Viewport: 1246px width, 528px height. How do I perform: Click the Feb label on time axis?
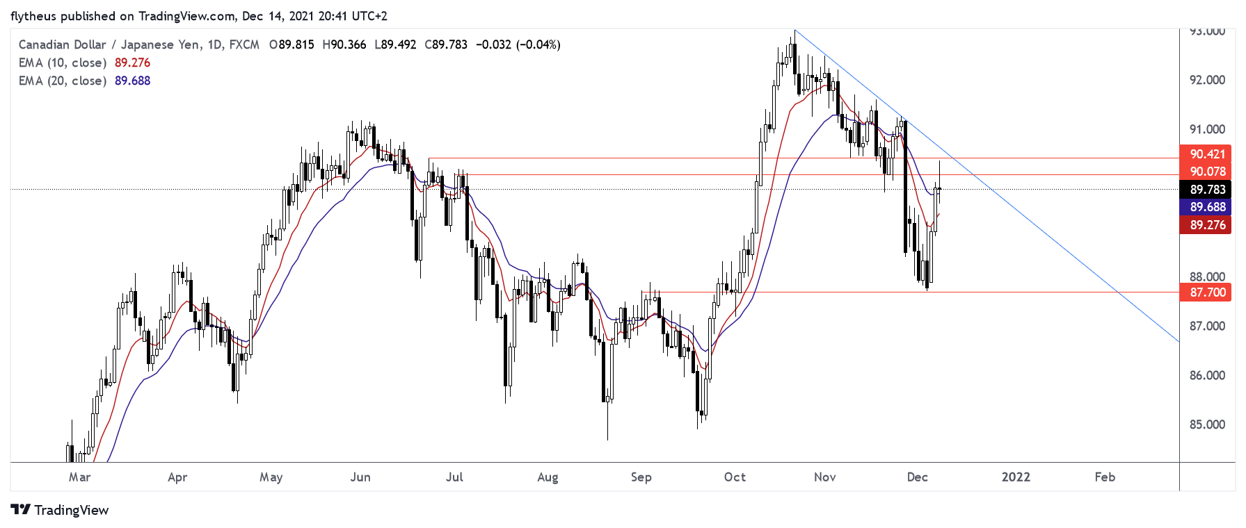point(1105,477)
